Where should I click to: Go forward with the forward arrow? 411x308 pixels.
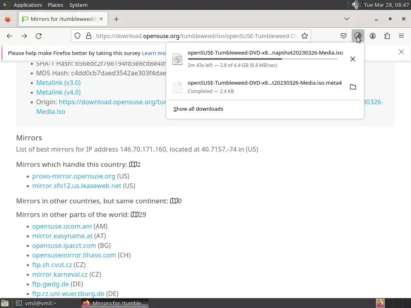pos(24,36)
